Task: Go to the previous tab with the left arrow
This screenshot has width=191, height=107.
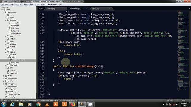Action: pyautogui.click(x=40, y=8)
